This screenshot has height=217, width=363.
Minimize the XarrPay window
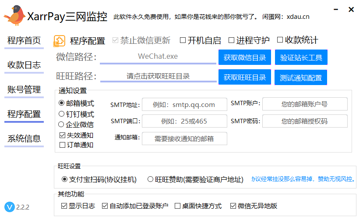tap(336, 10)
